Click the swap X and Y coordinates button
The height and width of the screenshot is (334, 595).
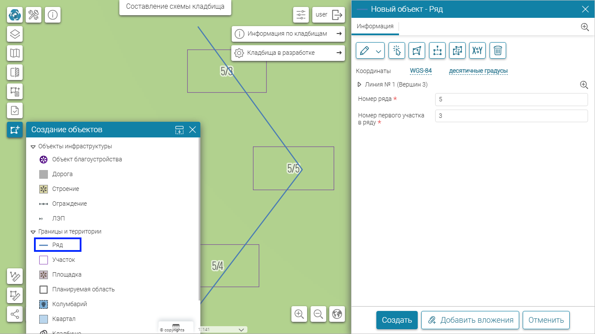[x=477, y=50]
